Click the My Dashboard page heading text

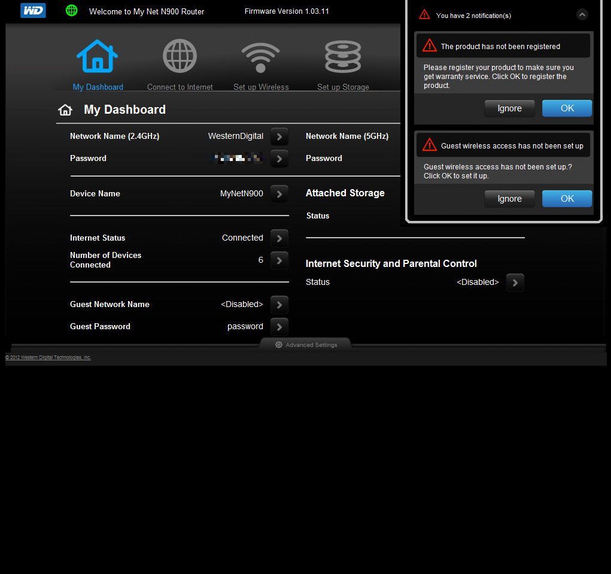point(124,110)
